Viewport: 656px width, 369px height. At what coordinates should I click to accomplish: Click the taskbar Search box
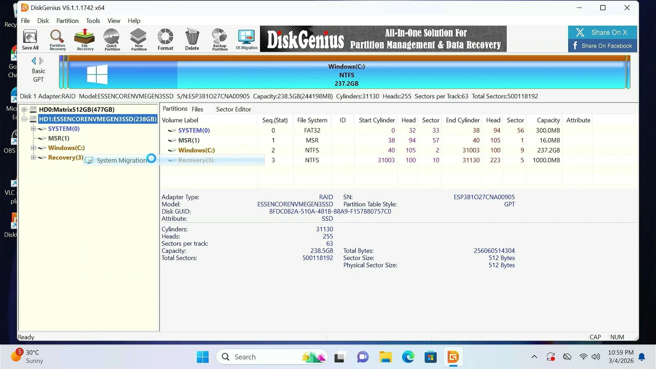point(271,357)
